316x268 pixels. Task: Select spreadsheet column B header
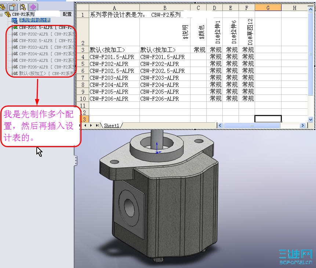pyautogui.click(x=165, y=8)
